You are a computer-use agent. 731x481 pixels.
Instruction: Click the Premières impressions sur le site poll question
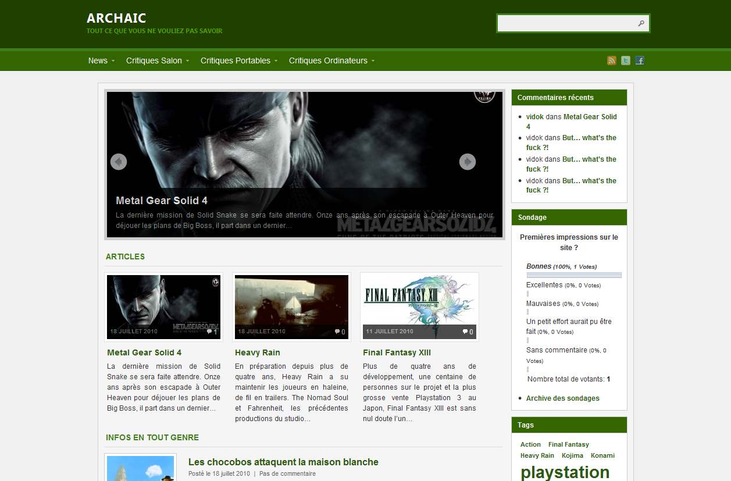coord(569,242)
